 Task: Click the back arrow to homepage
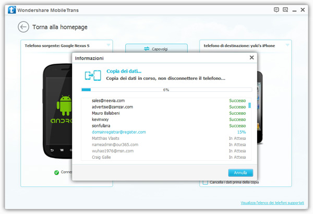point(23,27)
